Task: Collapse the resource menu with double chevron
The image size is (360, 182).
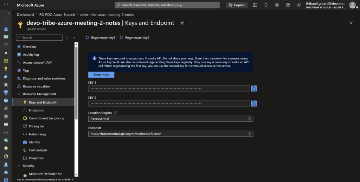Action: pos(74,37)
